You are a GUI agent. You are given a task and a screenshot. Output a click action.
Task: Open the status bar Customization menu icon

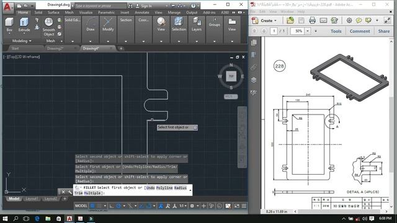tap(244, 206)
